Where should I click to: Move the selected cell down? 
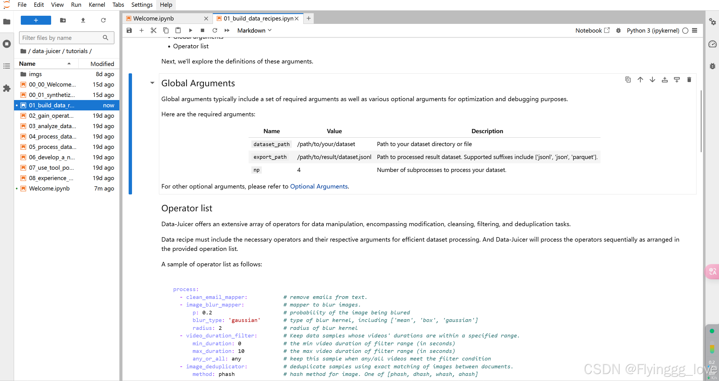[652, 80]
